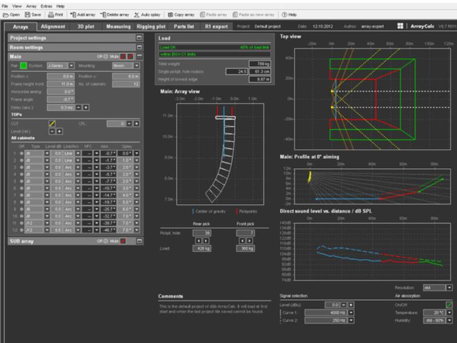Run Auto splay from the toolbar
Screen dimensions: 457x343
pos(149,14)
